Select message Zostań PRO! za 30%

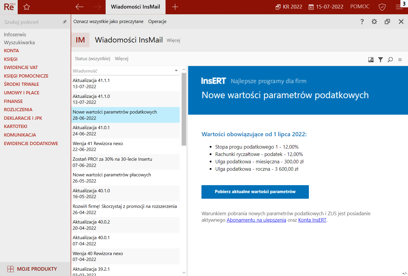126,162
